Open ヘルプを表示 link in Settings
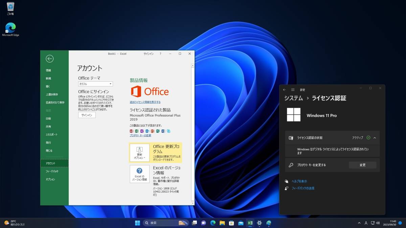This screenshot has width=406, height=228. [299, 181]
